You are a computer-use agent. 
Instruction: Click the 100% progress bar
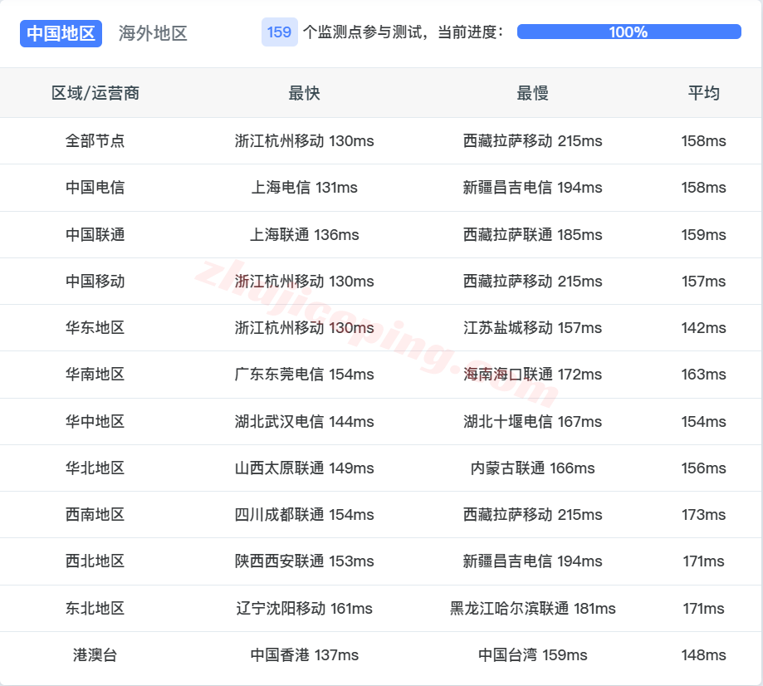(627, 32)
